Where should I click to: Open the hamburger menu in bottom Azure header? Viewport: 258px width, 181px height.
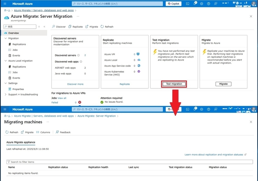pos(5,109)
